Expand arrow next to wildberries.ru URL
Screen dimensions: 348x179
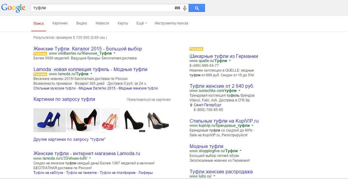click(x=114, y=53)
